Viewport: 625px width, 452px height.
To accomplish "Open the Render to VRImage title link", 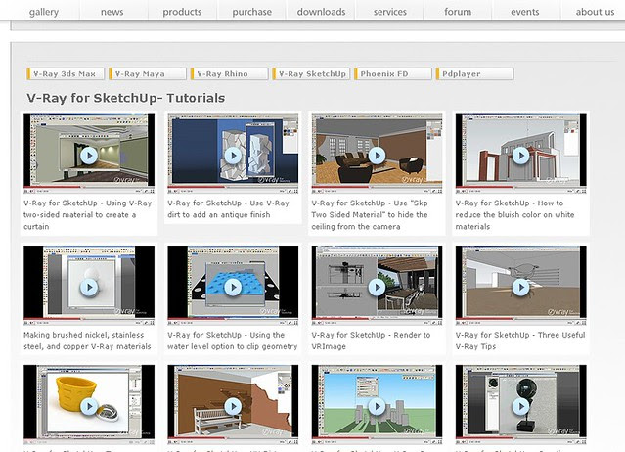I will click(371, 340).
